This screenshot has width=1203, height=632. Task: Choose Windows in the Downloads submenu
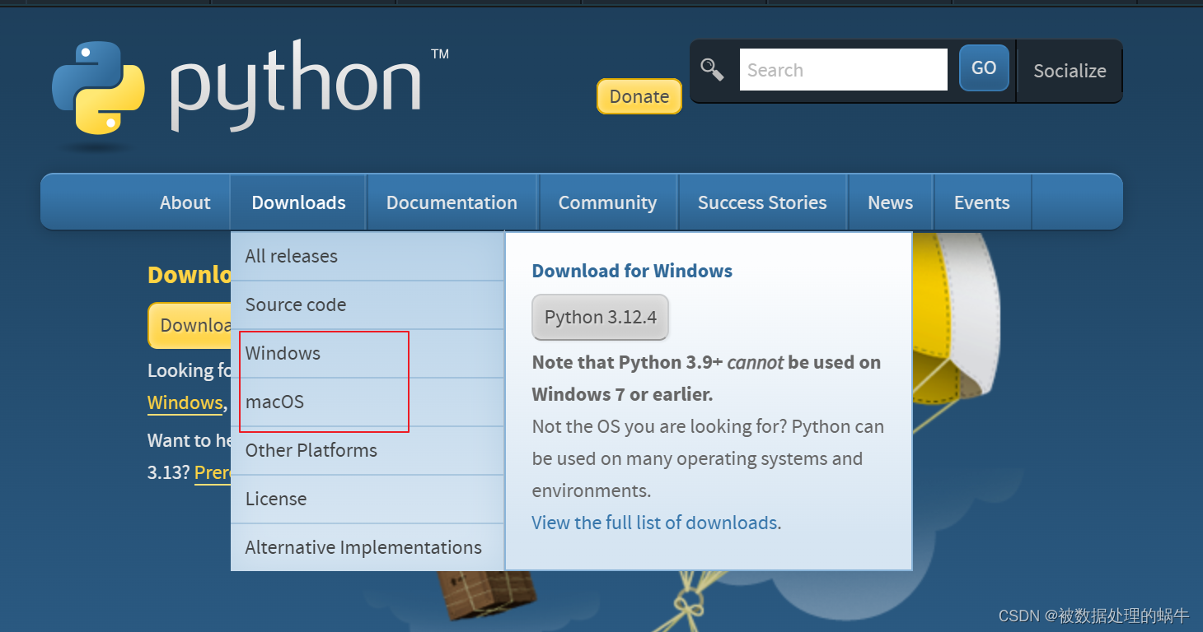(367, 353)
